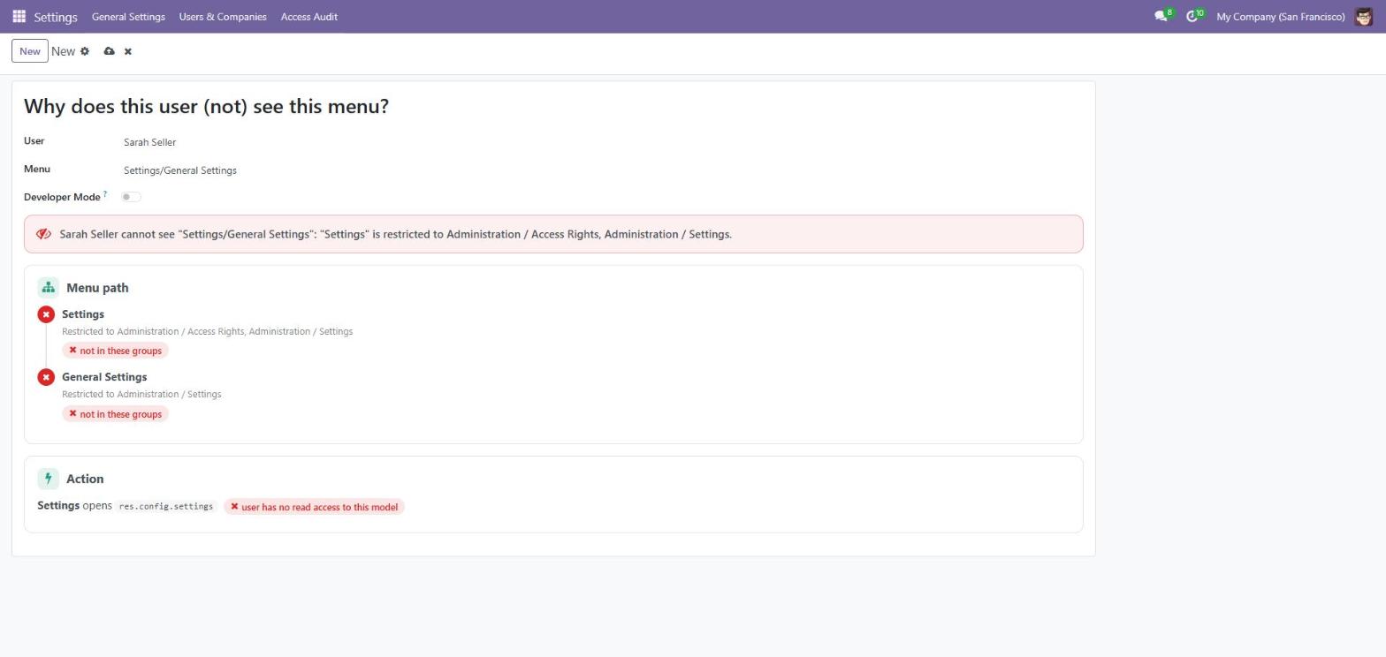Open the user avatar menu
The image size is (1386, 657).
pos(1363,17)
